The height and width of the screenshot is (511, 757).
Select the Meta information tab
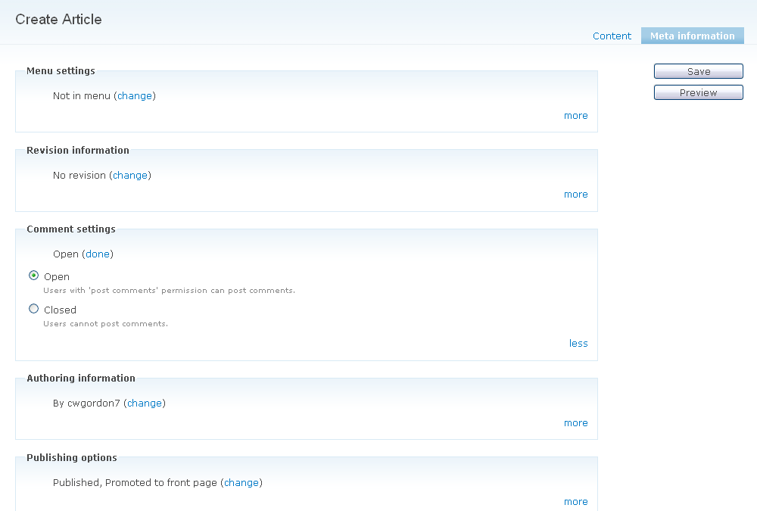point(692,36)
